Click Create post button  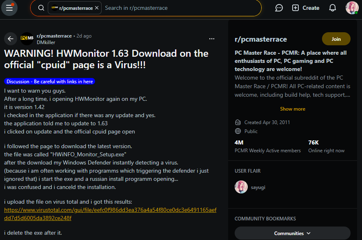tap(306, 8)
